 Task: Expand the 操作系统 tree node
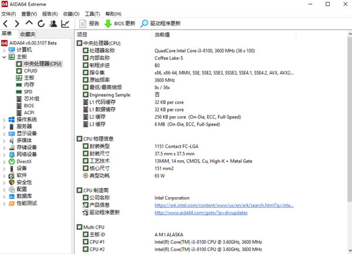5,120
